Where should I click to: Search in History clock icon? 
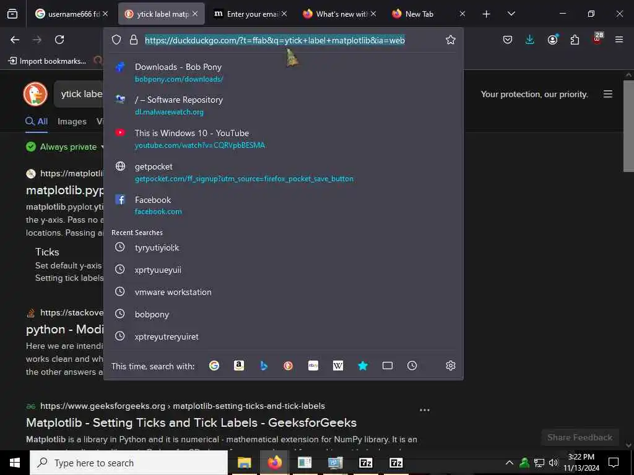pos(412,366)
